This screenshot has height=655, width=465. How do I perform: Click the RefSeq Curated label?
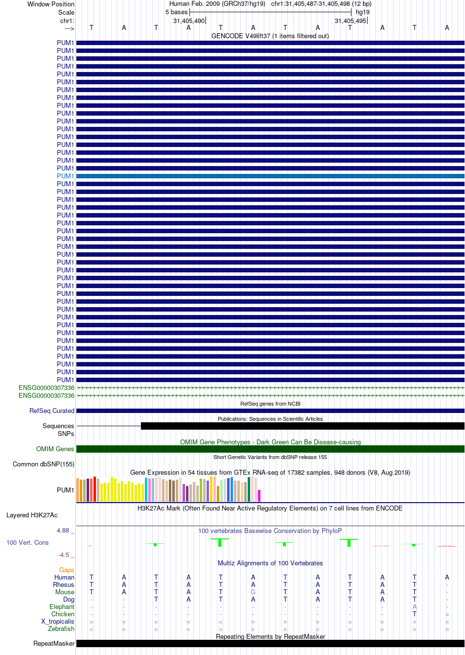[x=52, y=411]
